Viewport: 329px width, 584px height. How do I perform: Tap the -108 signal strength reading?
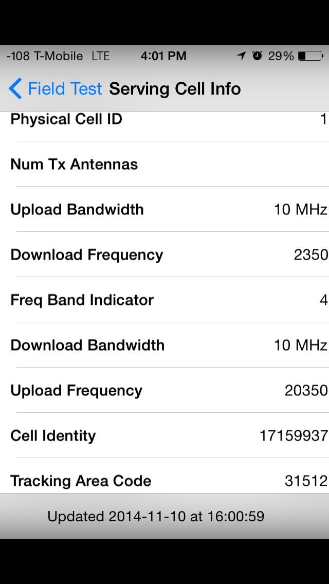coord(17,56)
